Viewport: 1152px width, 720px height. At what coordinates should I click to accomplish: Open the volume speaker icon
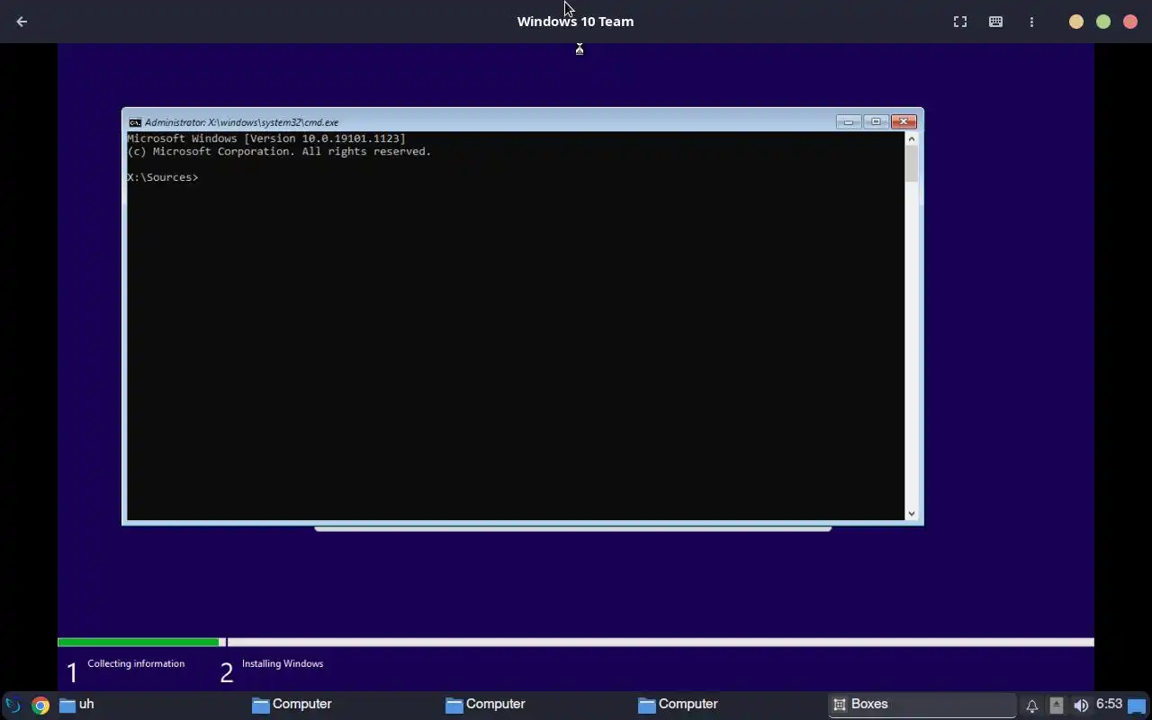(x=1081, y=706)
